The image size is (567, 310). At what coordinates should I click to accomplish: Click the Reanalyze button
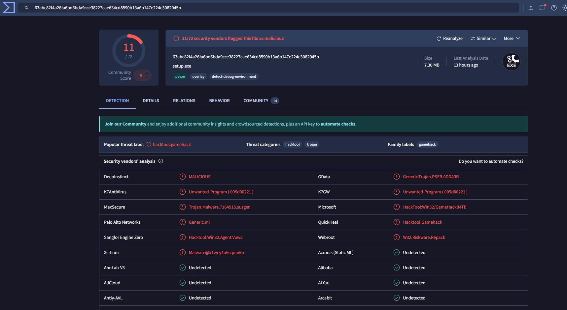pos(449,39)
